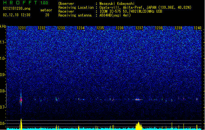Click the version number 1.00
This screenshot has height=130, width=205.
coord(44,3)
